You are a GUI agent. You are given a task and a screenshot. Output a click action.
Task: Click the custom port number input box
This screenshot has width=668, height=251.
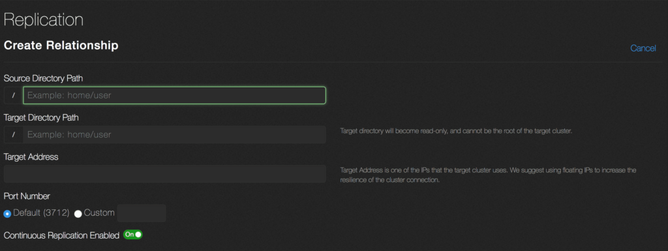(x=142, y=213)
